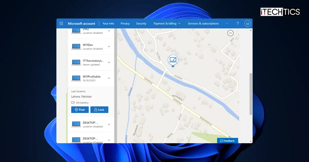Open the more options ellipsis in header
Viewport: 309px width, 162px height.
point(227,23)
